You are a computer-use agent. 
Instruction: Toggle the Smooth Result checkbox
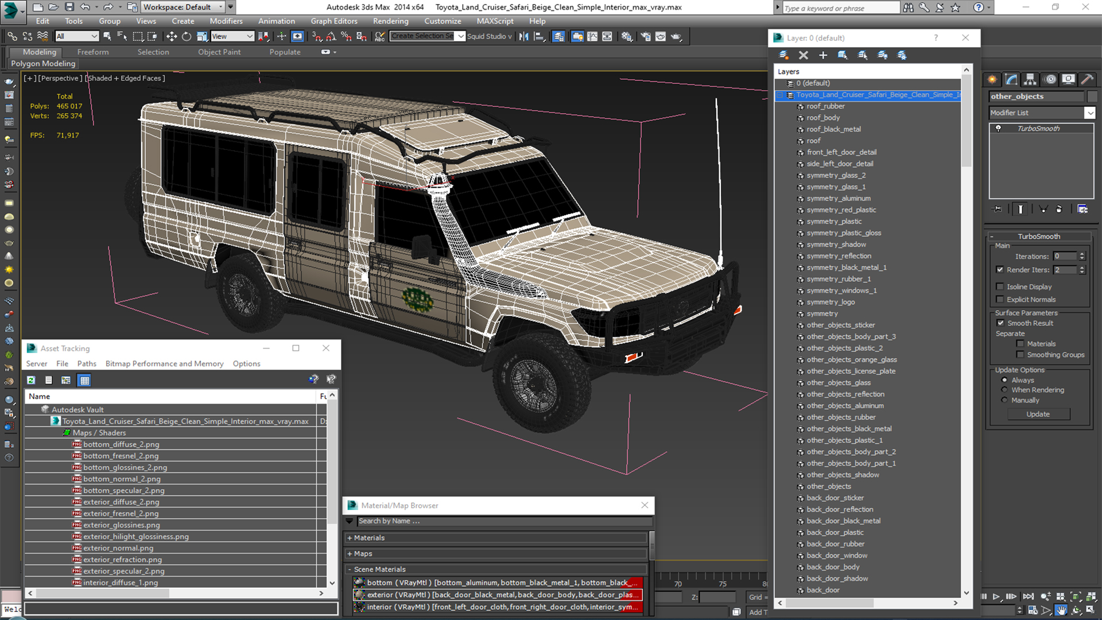1000,323
